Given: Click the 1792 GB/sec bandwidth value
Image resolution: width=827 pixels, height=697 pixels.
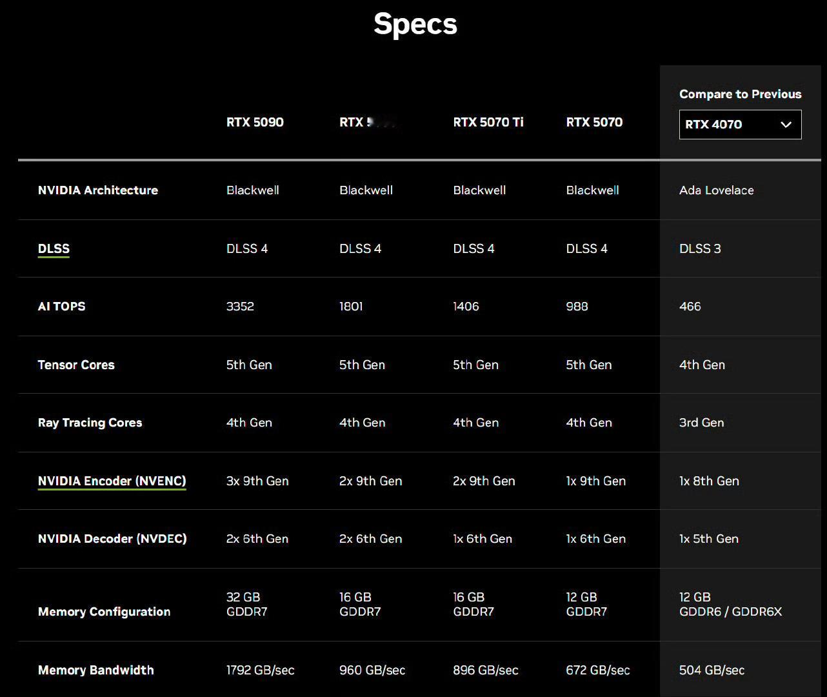Looking at the screenshot, I should click(x=260, y=670).
